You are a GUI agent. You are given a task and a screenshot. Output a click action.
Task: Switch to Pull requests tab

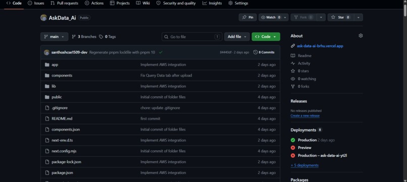click(64, 3)
